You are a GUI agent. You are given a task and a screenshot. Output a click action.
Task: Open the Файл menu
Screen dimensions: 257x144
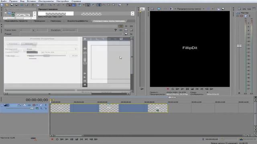[x=4, y=1]
